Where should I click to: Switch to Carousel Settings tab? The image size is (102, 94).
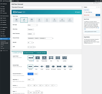click(x=41, y=53)
